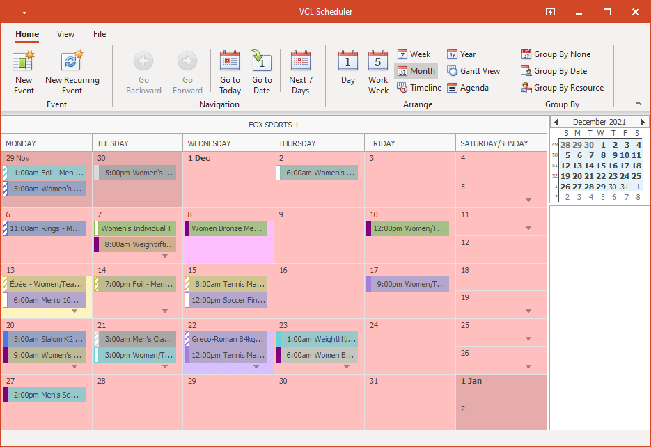Switch to the Work Week view
Viewport: 651px width, 447px height.
[x=377, y=70]
